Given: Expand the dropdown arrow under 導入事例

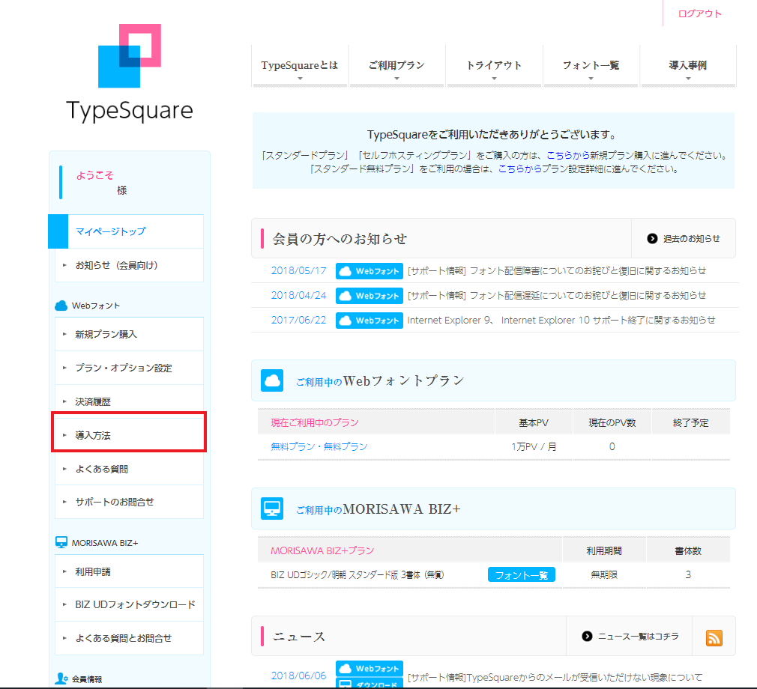Looking at the screenshot, I should pos(689,78).
